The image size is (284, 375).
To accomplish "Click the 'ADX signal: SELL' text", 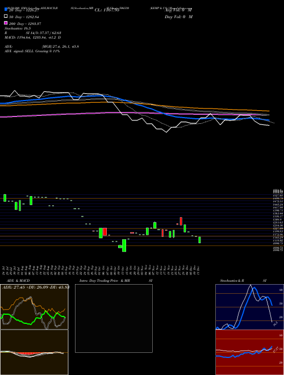I will pos(32,51).
